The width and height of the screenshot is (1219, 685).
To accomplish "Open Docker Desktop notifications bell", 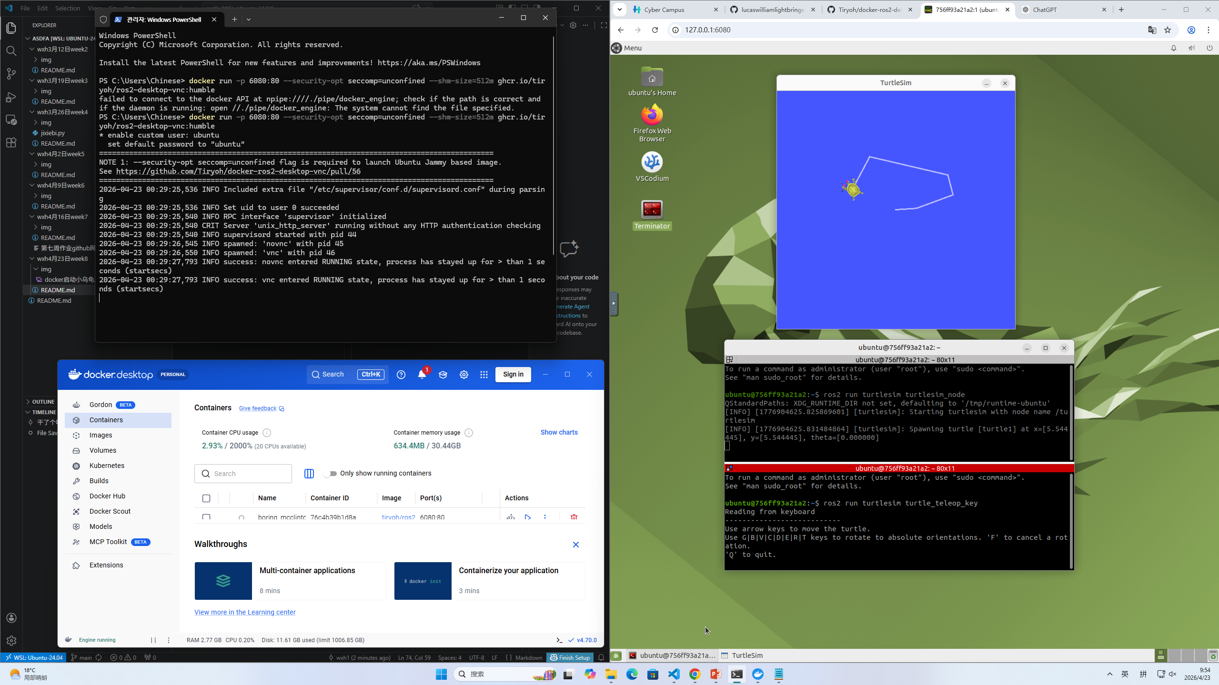I will click(x=422, y=375).
